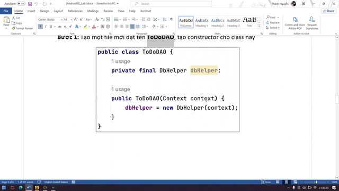The height and width of the screenshot is (191, 339).
Task: Open the Select dropdown in Editing
Action: (273, 28)
